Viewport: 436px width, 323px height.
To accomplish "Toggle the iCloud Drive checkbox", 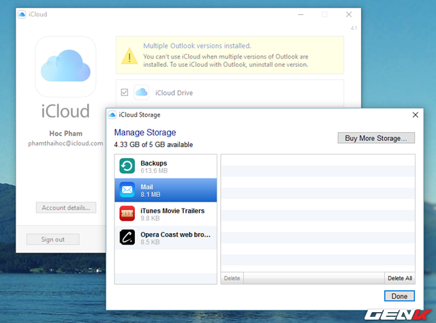I will (x=124, y=92).
